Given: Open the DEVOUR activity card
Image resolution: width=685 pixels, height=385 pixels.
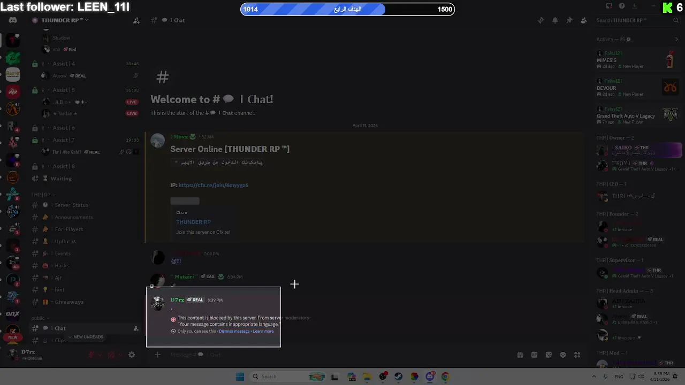Looking at the screenshot, I should point(637,88).
